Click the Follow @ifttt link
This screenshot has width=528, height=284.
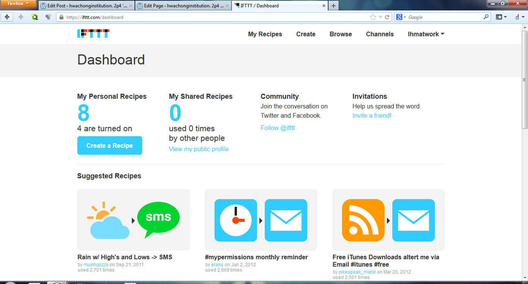tap(278, 128)
